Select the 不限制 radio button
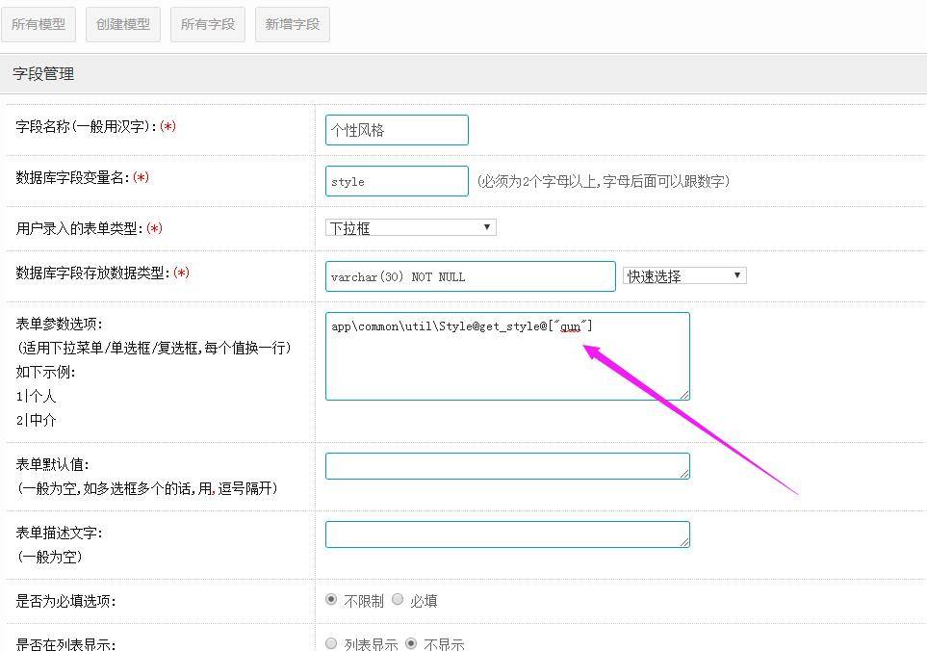 [x=331, y=600]
